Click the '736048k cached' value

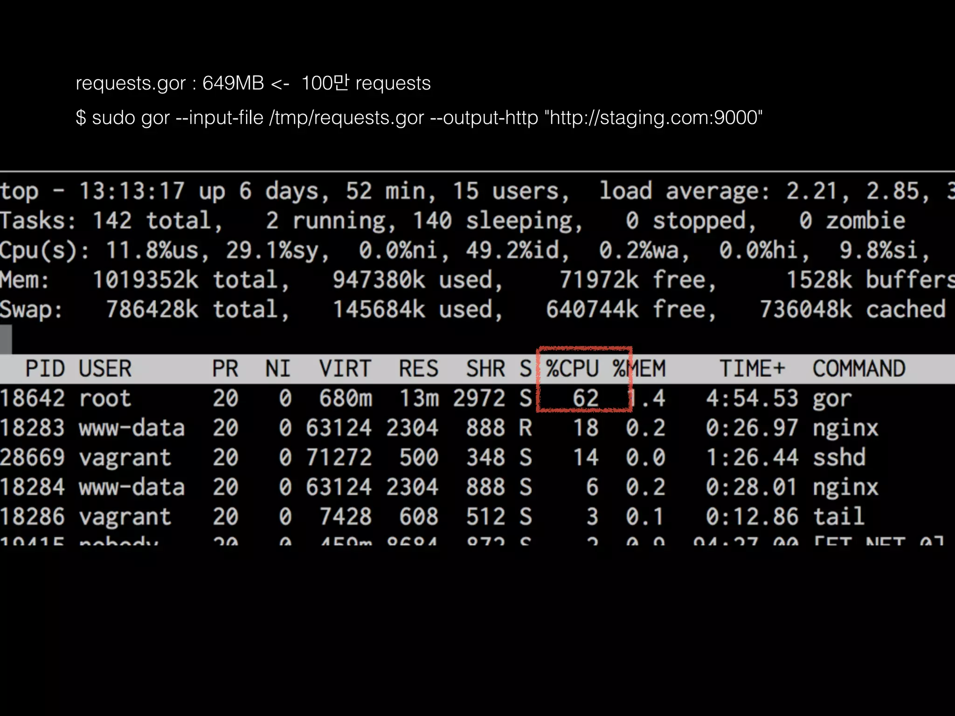click(x=852, y=310)
